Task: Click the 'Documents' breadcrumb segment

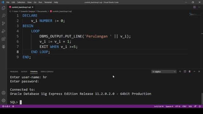Action: (x=42, y=11)
